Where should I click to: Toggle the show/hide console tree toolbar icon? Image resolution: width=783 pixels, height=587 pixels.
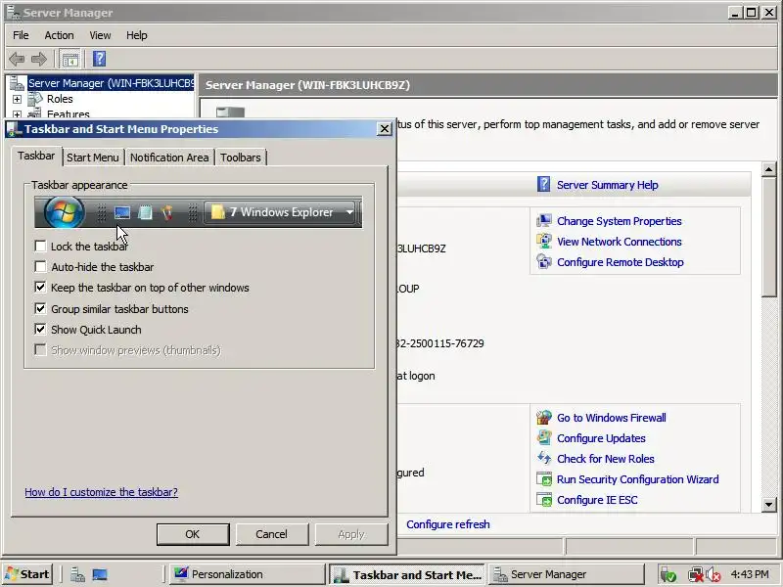tap(69, 60)
